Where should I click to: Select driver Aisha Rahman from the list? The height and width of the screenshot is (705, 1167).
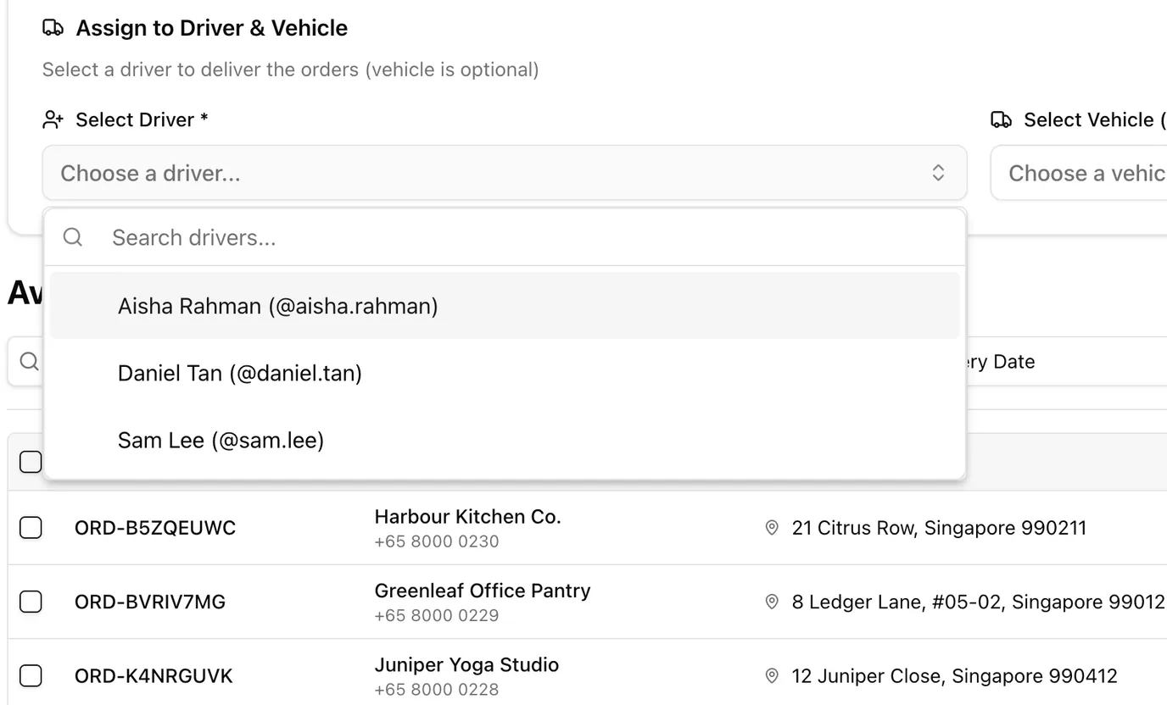505,306
